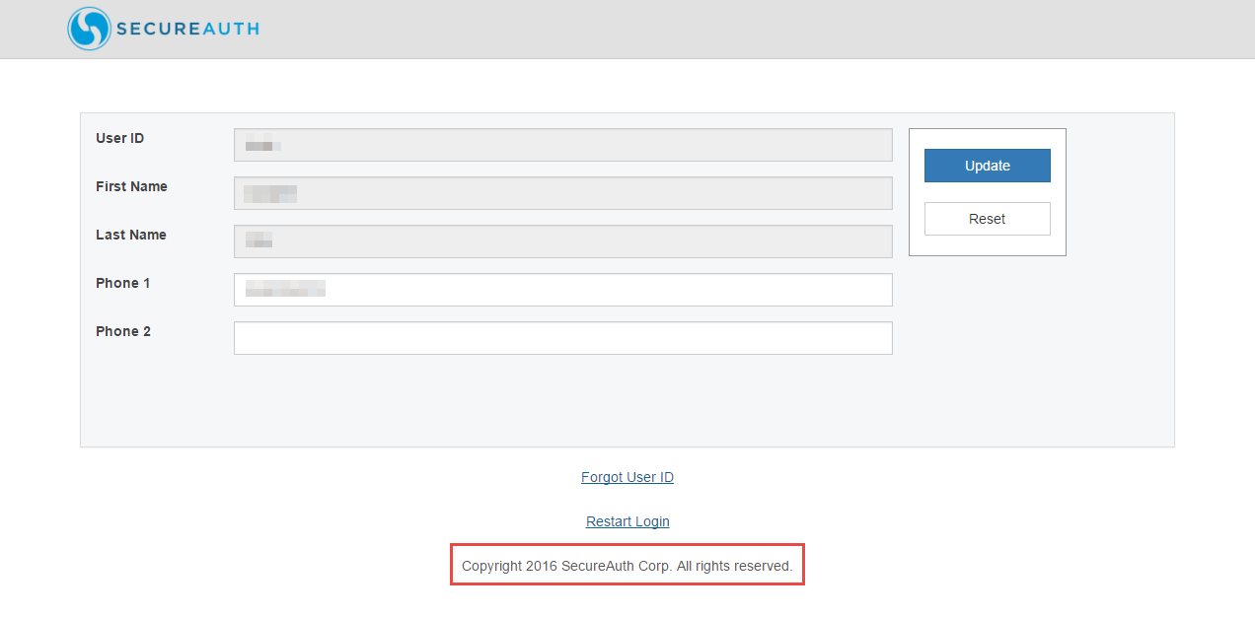Click the SecureAuth swirl logo icon
The image size is (1255, 617).
pos(89,29)
